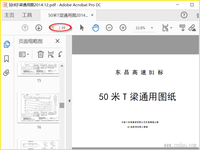Switch to the 工具 tab
The width and height of the screenshot is (200, 150).
point(27,15)
